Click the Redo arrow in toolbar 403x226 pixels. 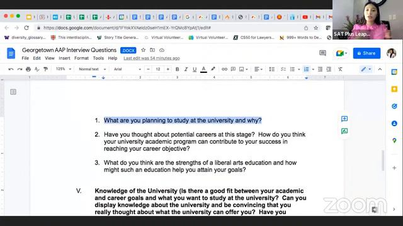pyautogui.click(x=20, y=69)
